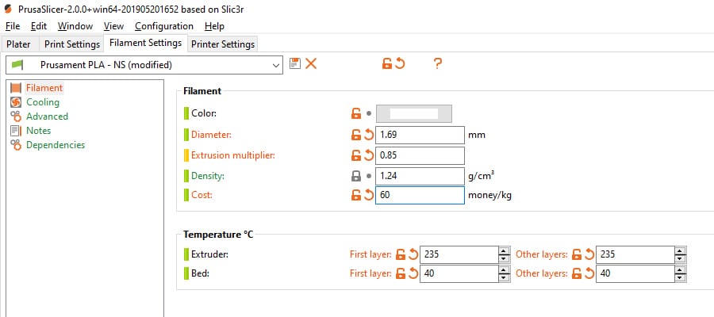Open the Notes page in the sidebar
Image resolution: width=714 pixels, height=317 pixels.
pyautogui.click(x=38, y=131)
